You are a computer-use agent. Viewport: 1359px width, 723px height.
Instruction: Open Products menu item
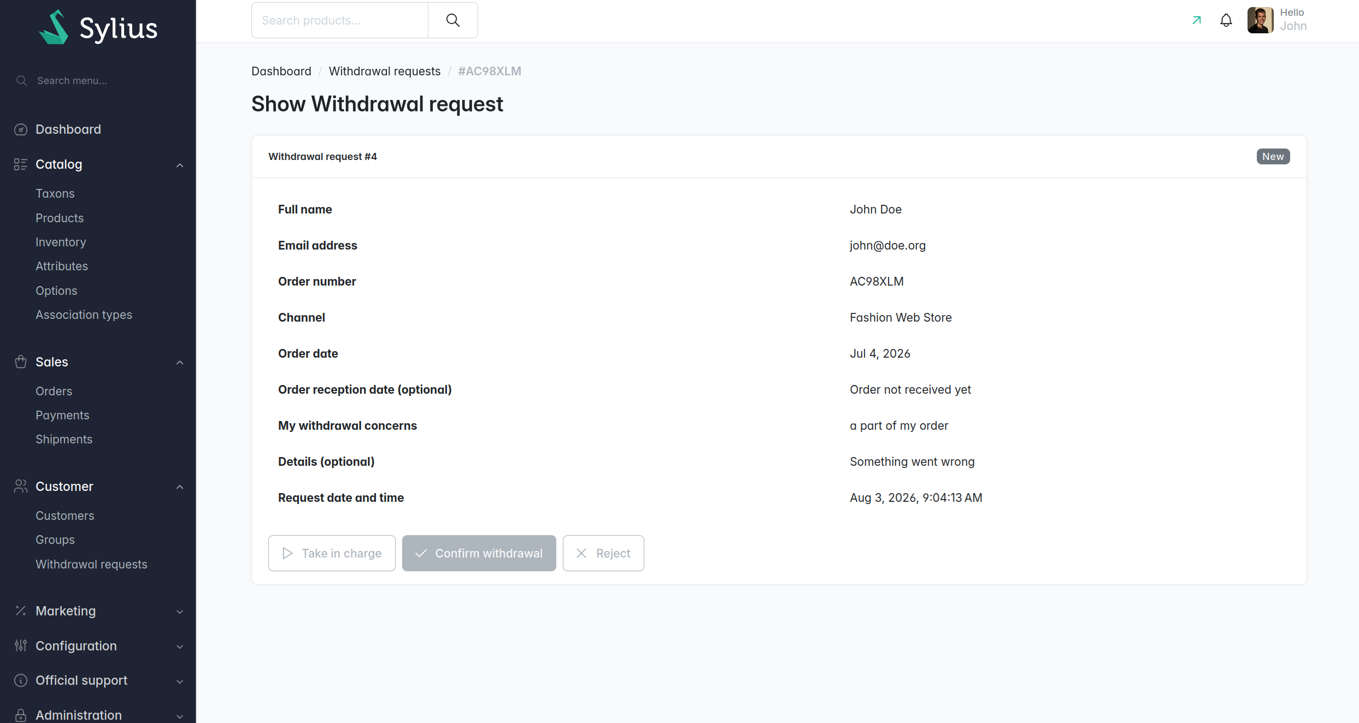(60, 218)
